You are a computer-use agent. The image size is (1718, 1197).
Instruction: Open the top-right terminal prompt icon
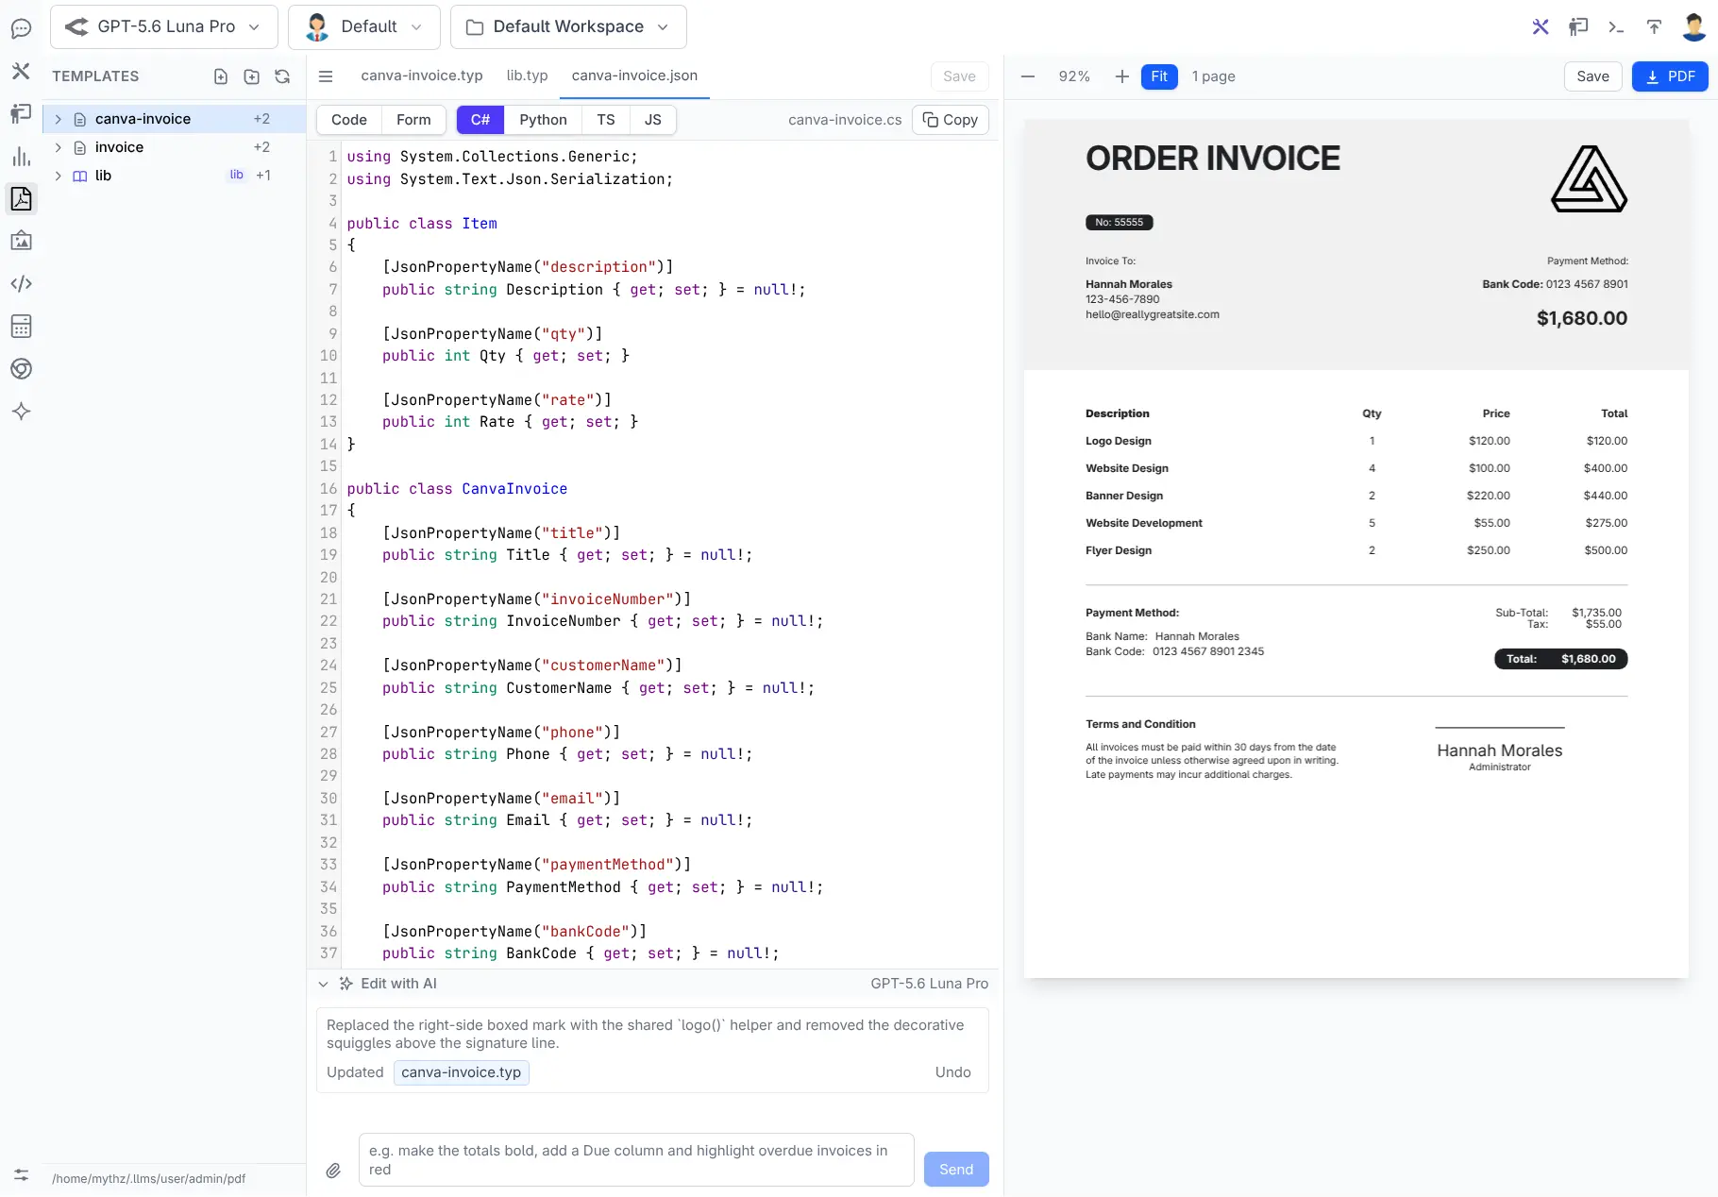(x=1616, y=26)
